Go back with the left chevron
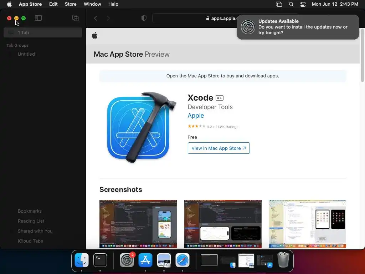The width and height of the screenshot is (365, 274). [x=96, y=18]
